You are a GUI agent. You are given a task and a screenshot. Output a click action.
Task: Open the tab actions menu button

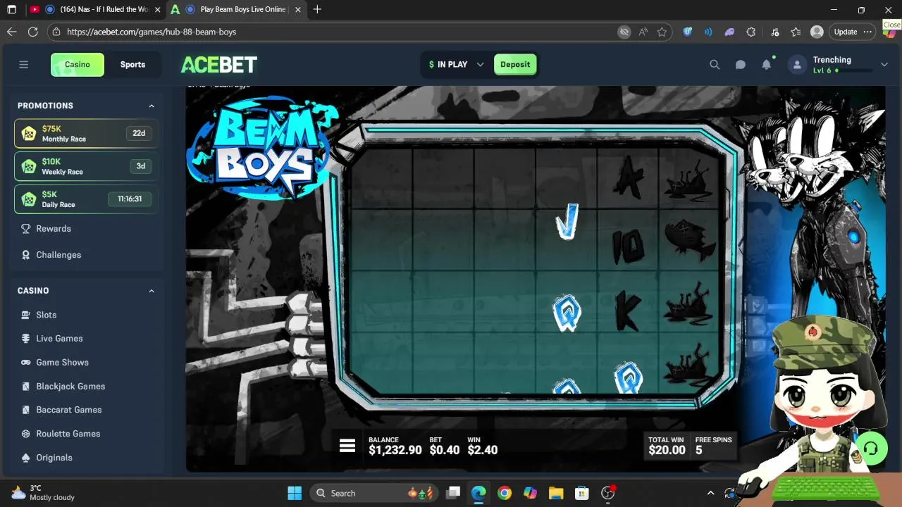(x=11, y=10)
